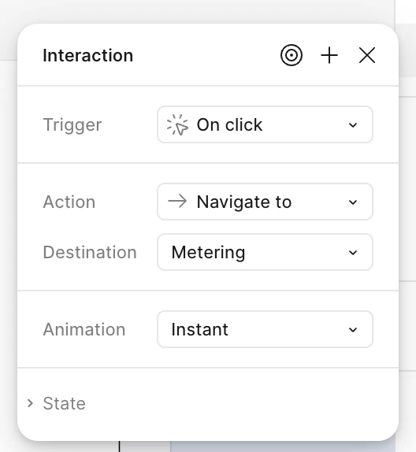Click the Animation dropdown chevron arrow
416x452 pixels.
tap(353, 330)
